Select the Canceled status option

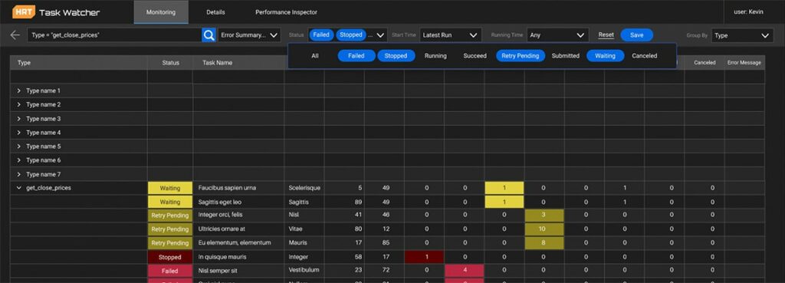coord(644,56)
